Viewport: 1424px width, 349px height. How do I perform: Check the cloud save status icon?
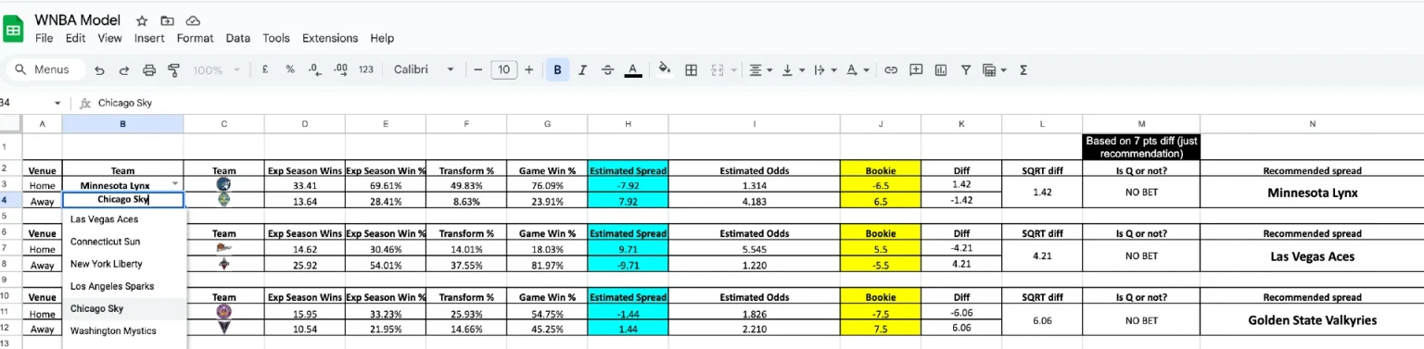click(x=193, y=20)
